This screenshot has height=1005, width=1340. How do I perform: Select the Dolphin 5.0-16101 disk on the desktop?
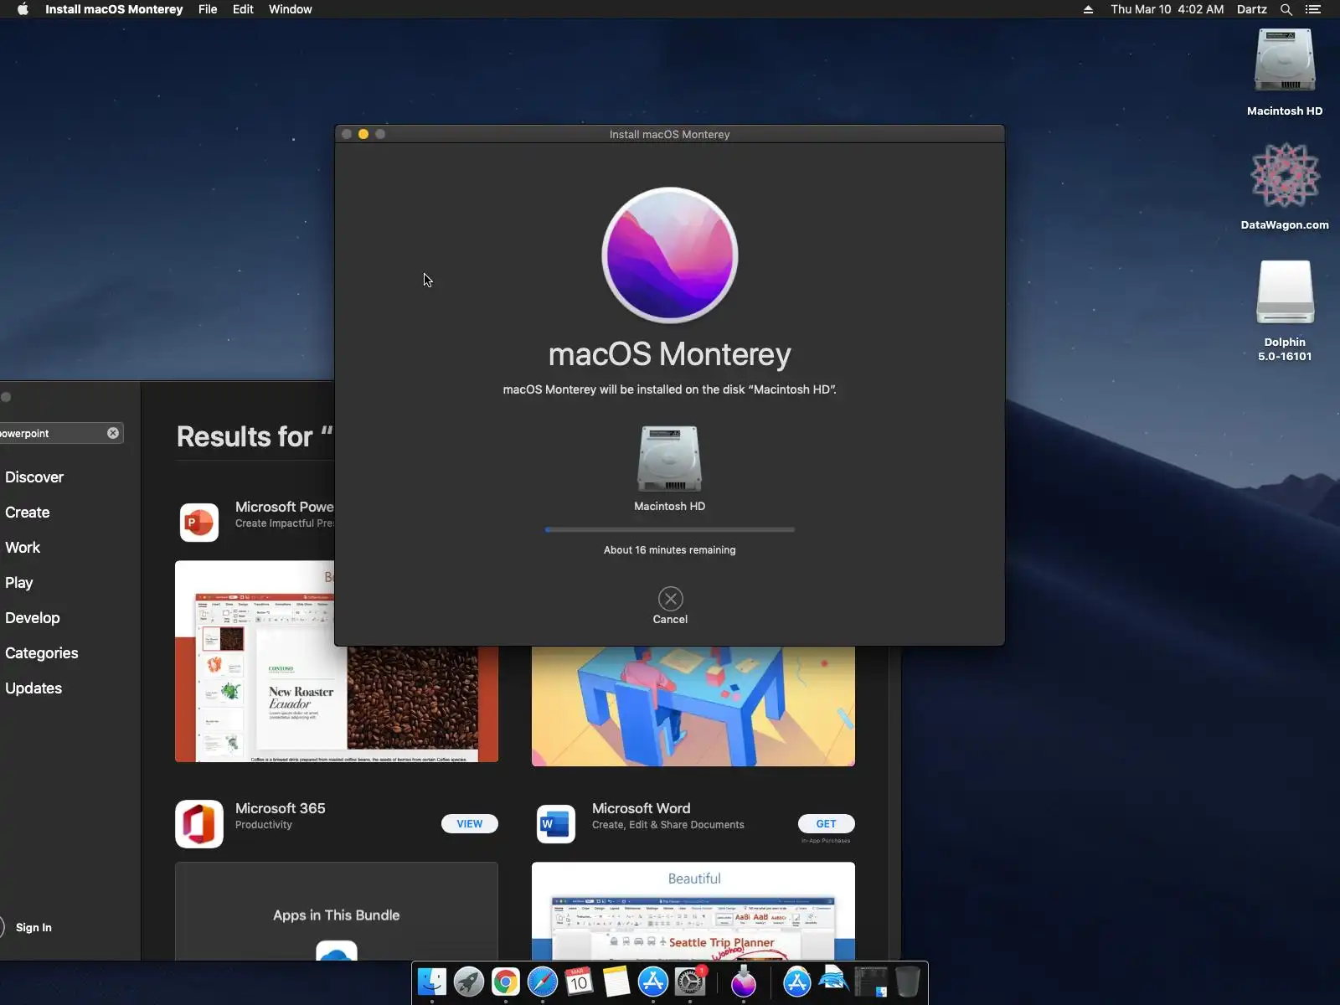[1285, 310]
